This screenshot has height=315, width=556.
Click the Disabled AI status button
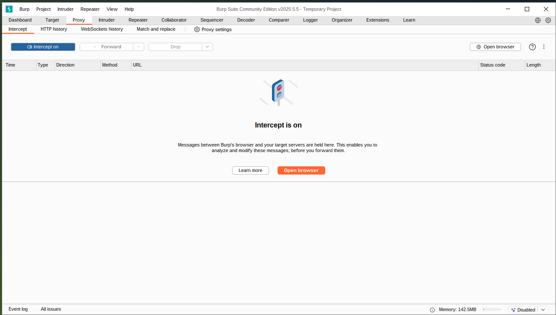click(x=524, y=310)
